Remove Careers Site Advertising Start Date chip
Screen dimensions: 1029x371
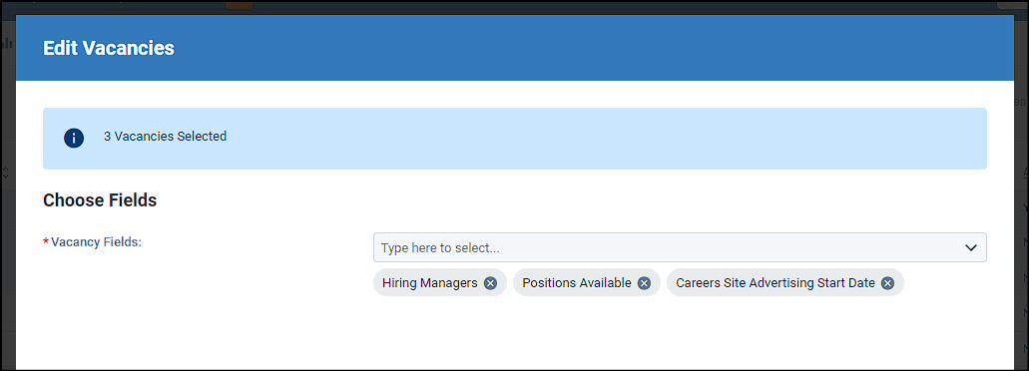point(887,283)
